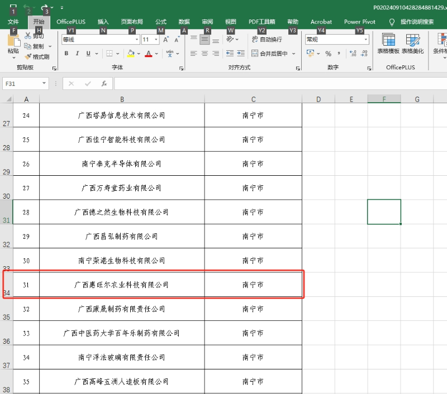Click the text orientation icon
This screenshot has height=394, width=447.
coord(230,39)
